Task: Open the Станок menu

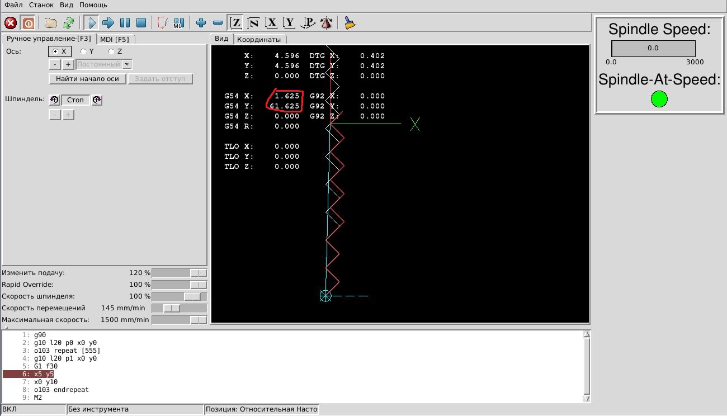Action: click(x=42, y=5)
